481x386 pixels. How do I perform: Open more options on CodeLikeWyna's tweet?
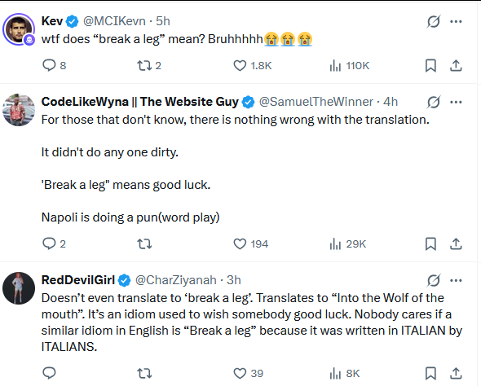[456, 102]
